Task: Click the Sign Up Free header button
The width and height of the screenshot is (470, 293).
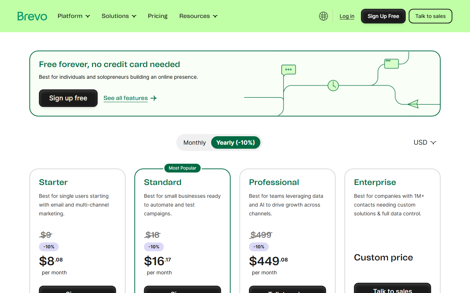Action: 383,16
